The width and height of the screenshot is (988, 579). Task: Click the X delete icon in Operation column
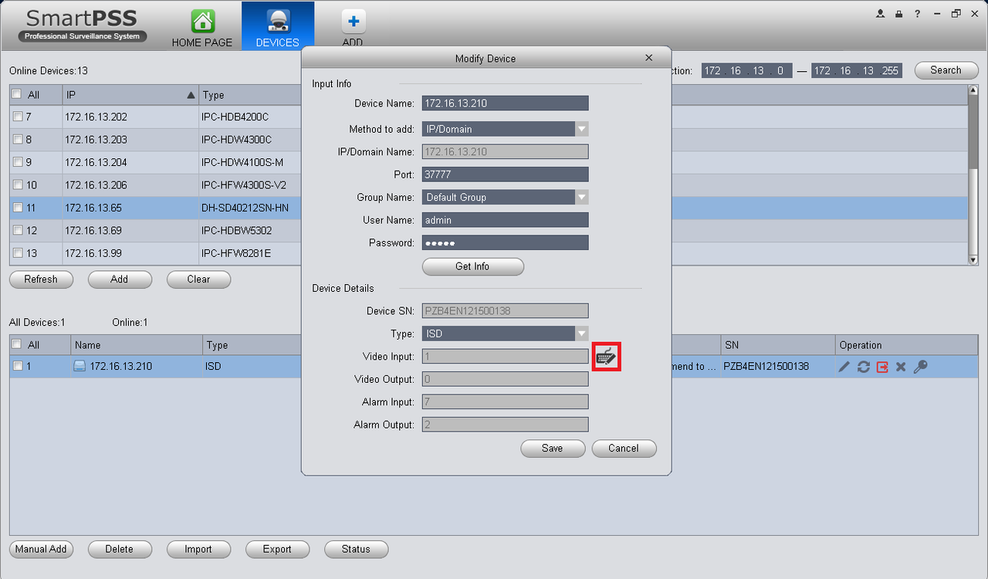tap(901, 367)
